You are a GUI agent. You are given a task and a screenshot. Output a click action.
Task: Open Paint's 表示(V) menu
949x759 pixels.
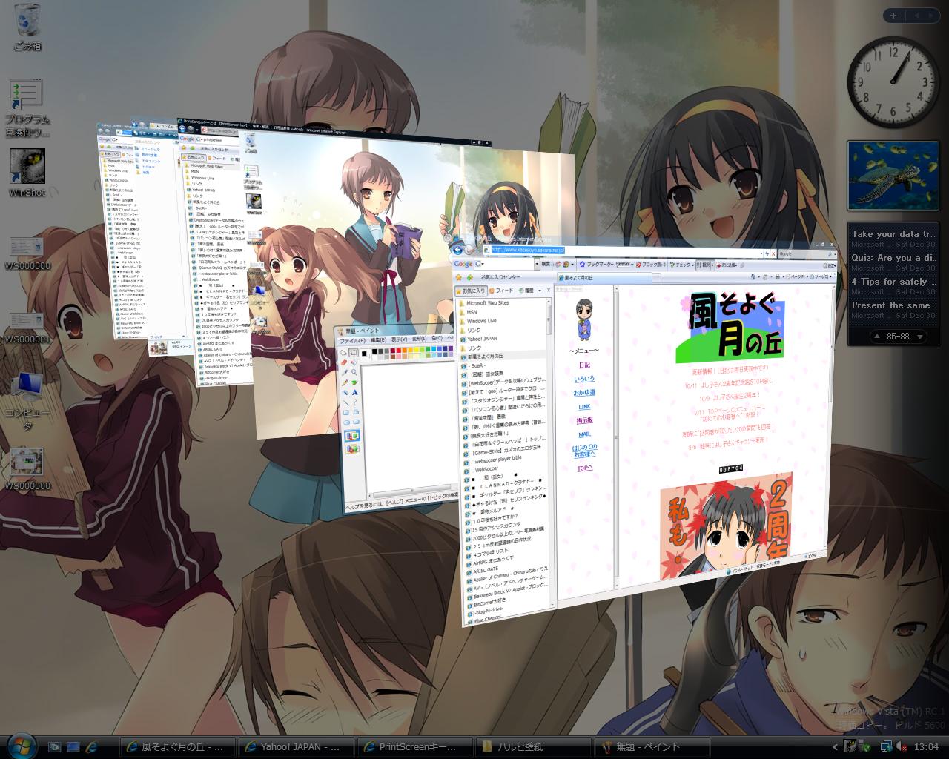pyautogui.click(x=399, y=339)
